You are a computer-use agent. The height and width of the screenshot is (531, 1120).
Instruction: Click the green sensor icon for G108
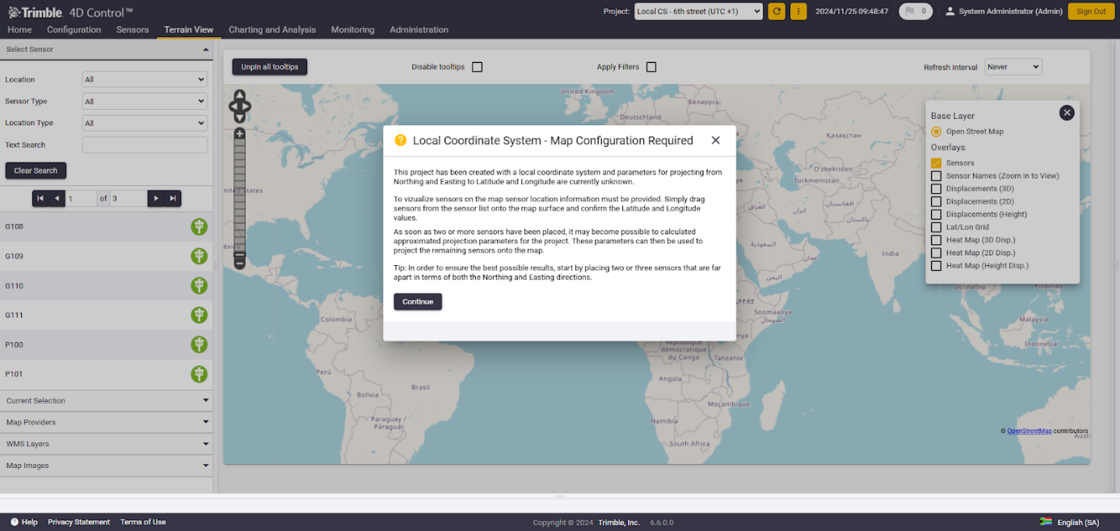click(x=199, y=227)
